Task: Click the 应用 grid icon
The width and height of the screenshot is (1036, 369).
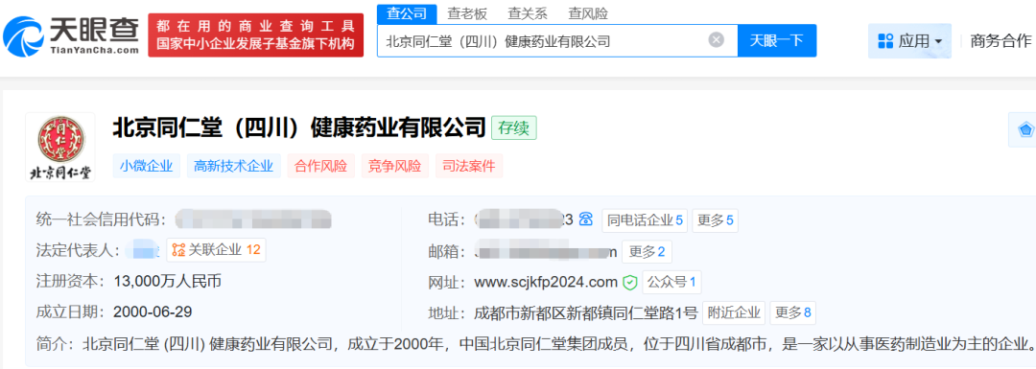Action: click(885, 41)
